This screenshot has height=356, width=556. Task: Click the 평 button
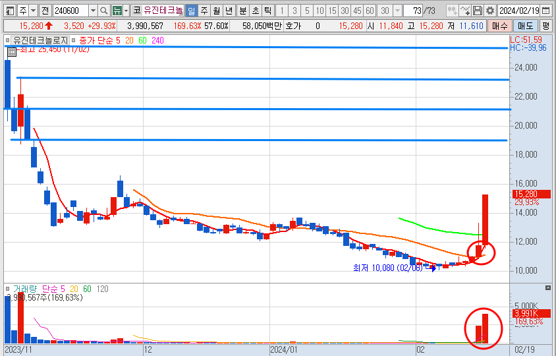pyautogui.click(x=545, y=26)
